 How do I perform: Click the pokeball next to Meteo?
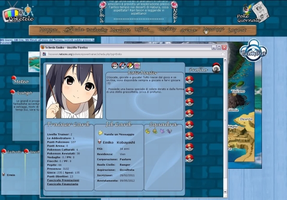[x=14, y=78]
